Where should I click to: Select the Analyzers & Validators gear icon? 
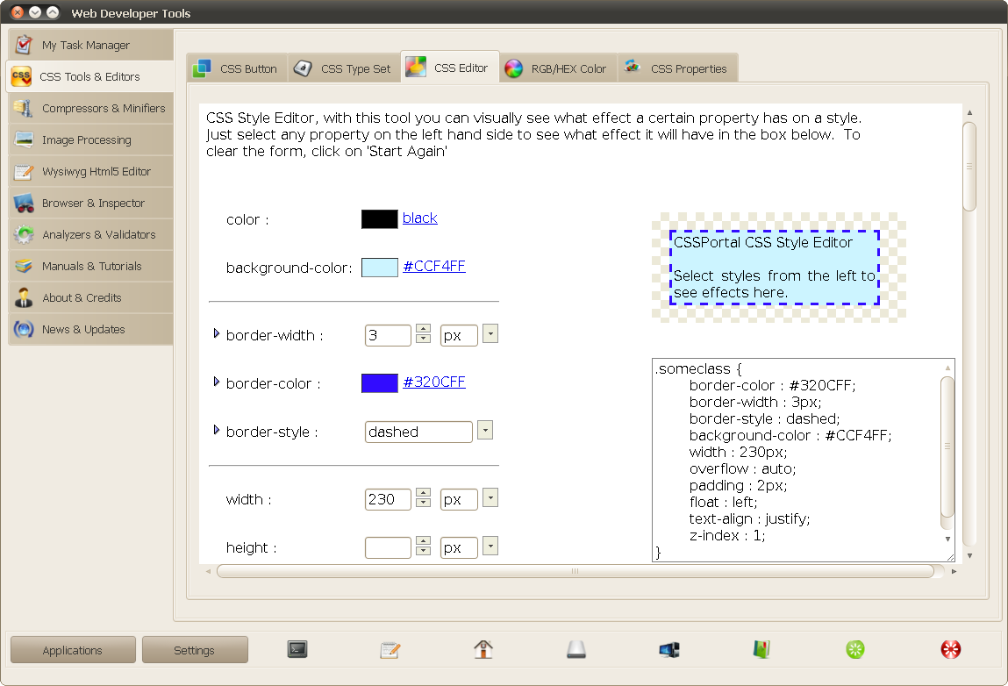pyautogui.click(x=24, y=235)
